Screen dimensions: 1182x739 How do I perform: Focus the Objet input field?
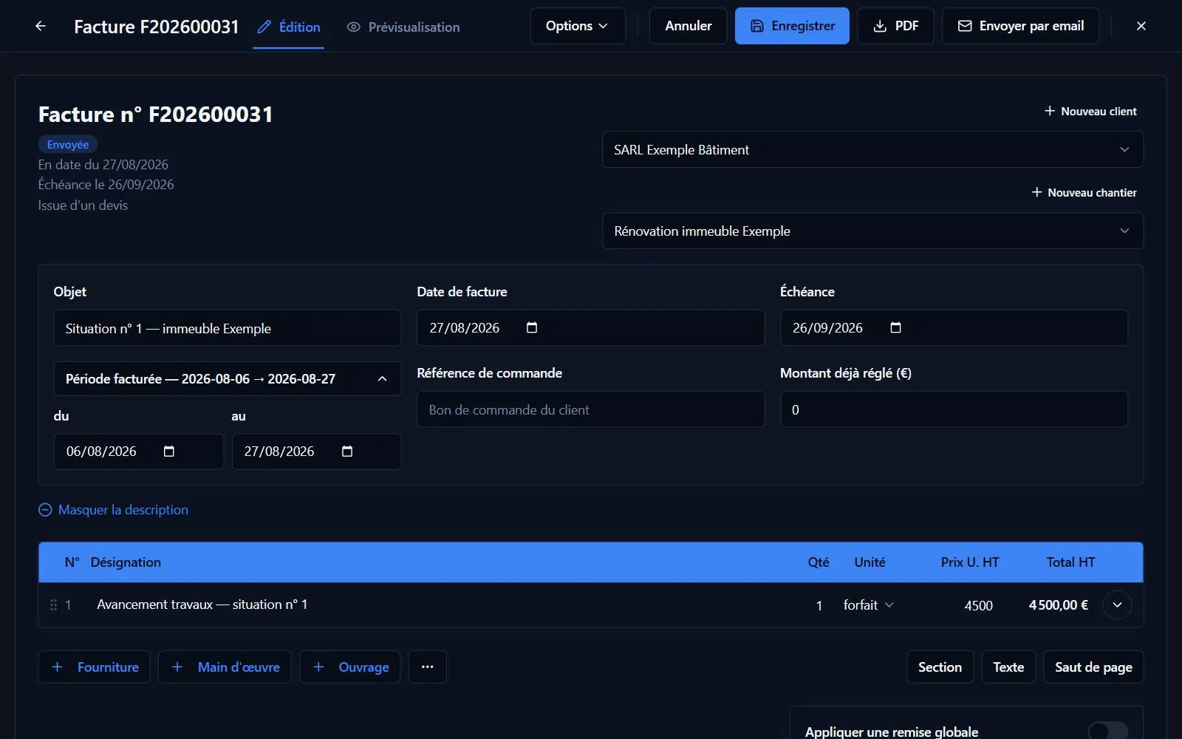pyautogui.click(x=228, y=328)
